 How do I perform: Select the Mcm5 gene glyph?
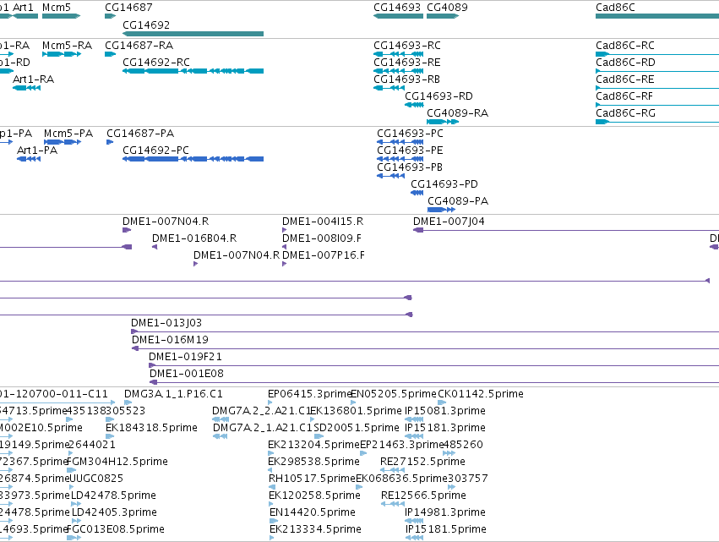tap(61, 16)
